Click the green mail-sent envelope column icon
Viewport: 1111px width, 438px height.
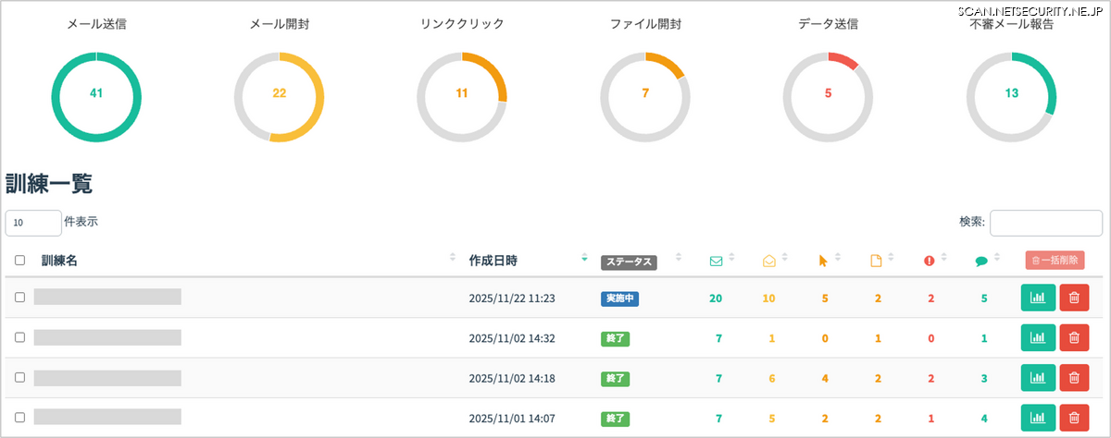click(715, 261)
